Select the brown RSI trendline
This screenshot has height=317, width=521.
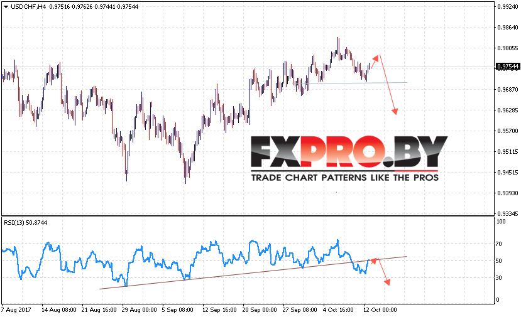pyautogui.click(x=253, y=272)
